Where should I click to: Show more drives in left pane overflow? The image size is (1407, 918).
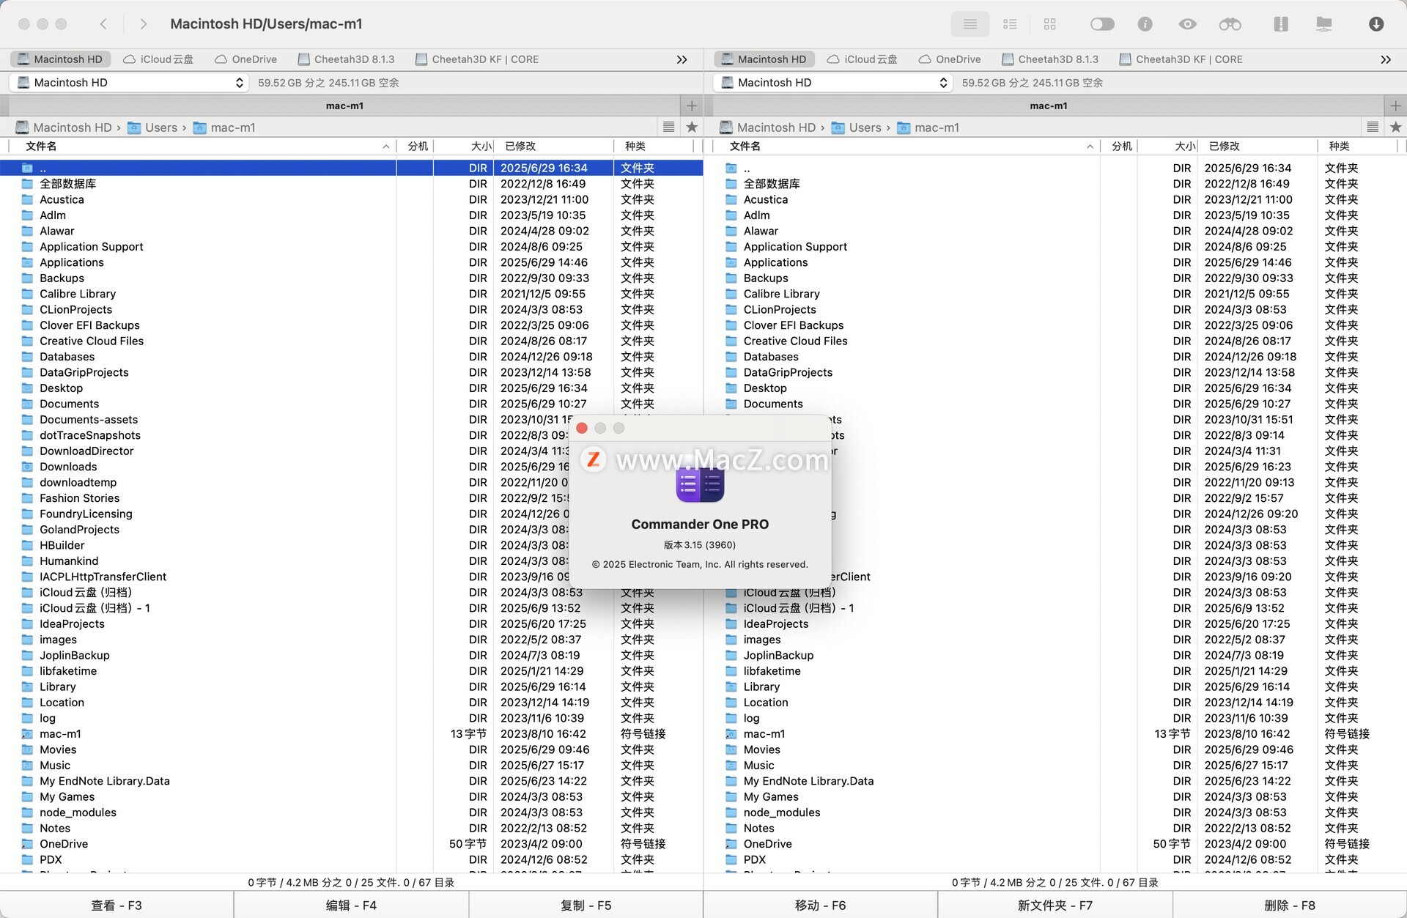[x=682, y=59]
